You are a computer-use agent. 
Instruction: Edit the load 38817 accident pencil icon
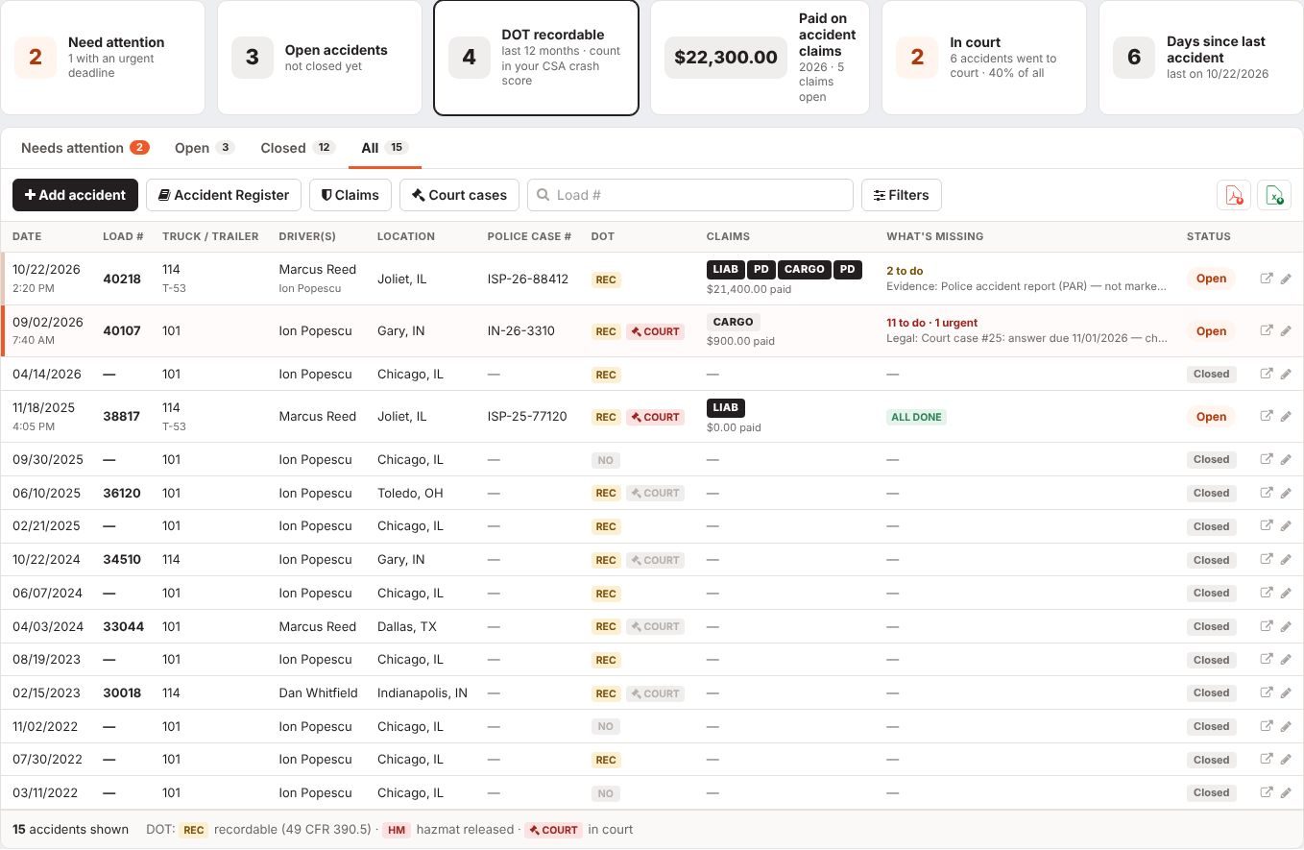coord(1286,416)
